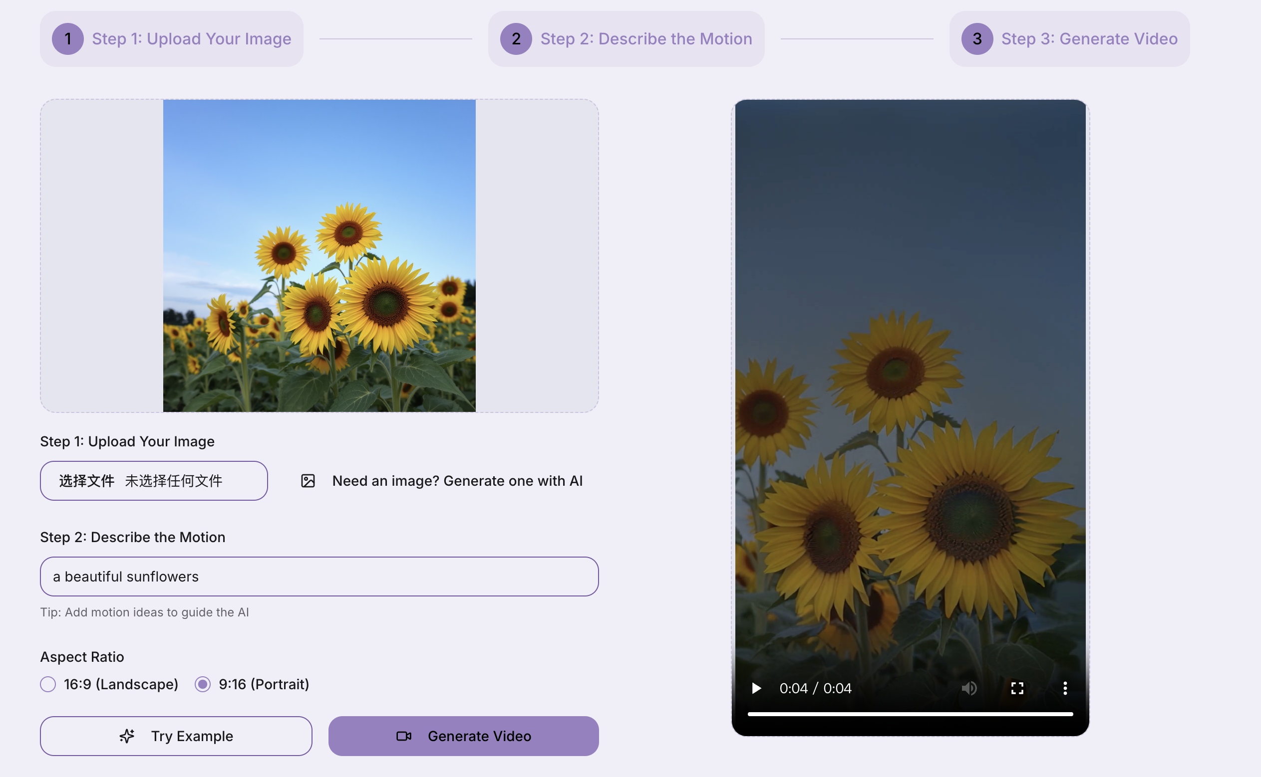Click the video progress bar
Screen dimensions: 1261x777
[910, 714]
